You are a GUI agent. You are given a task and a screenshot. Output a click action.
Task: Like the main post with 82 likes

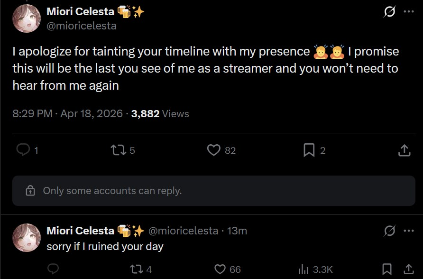pos(214,150)
